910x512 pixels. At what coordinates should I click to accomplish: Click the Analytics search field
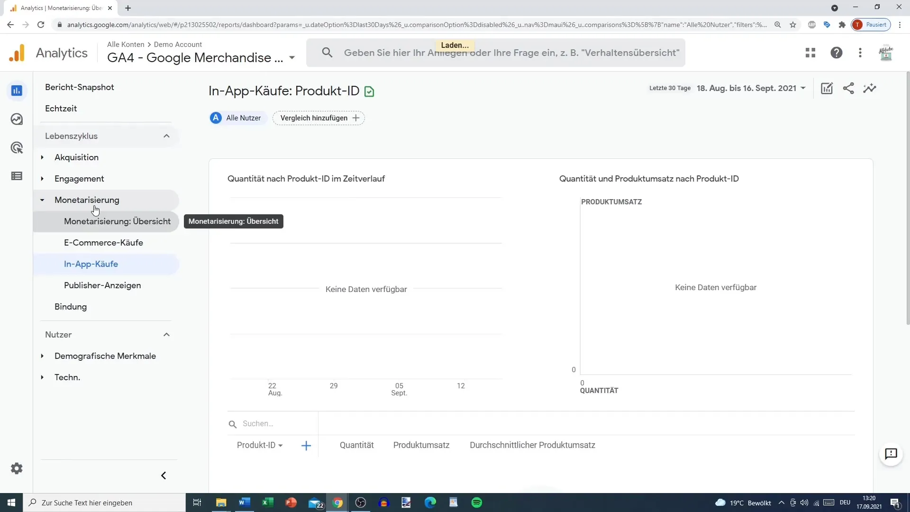tap(496, 53)
